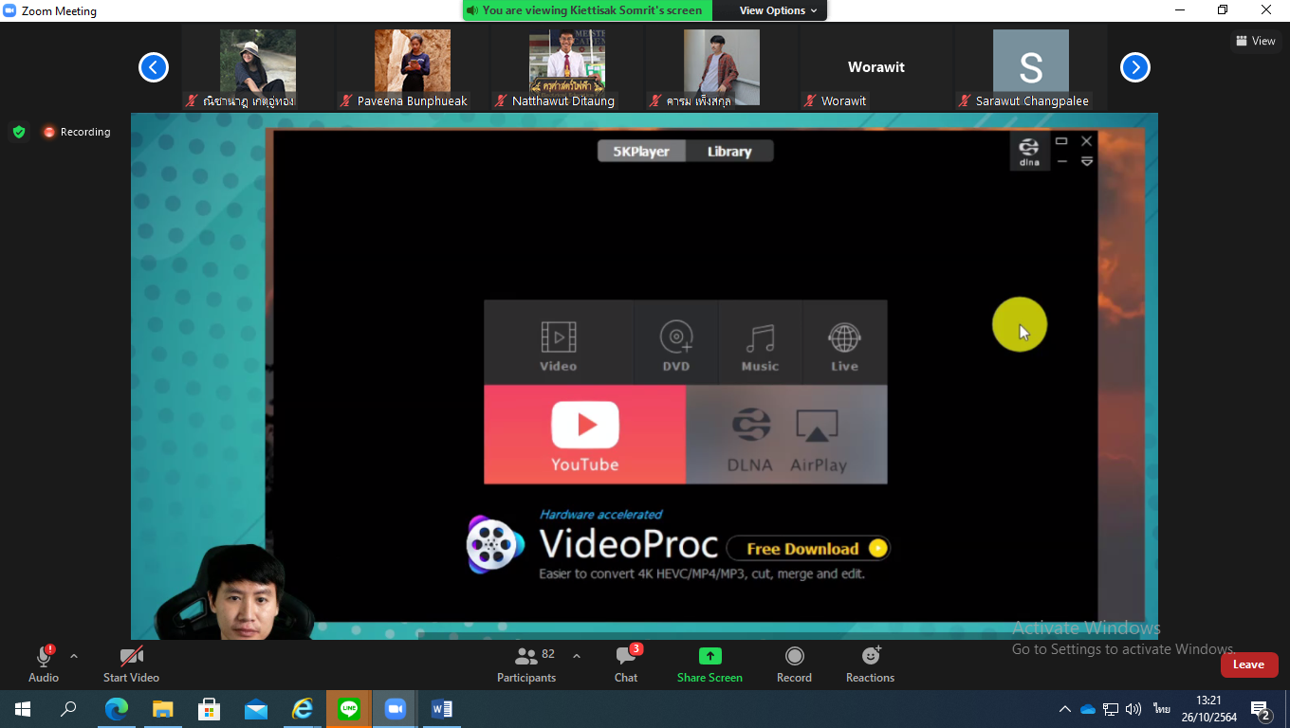Viewport: 1290px width, 728px height.
Task: Click the VideoProc Free Download button
Action: 808,548
